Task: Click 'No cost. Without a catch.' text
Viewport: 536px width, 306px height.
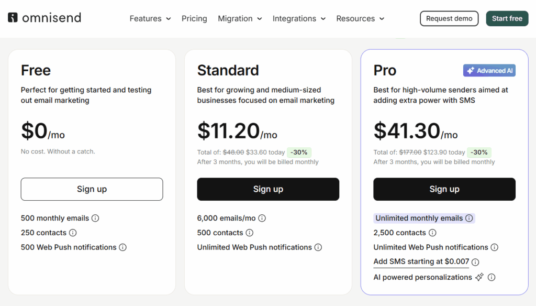Action: [58, 151]
